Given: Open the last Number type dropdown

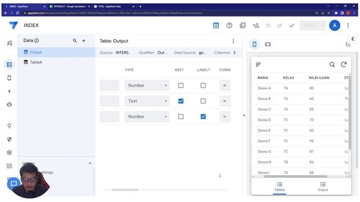Looking at the screenshot, I should (x=147, y=117).
